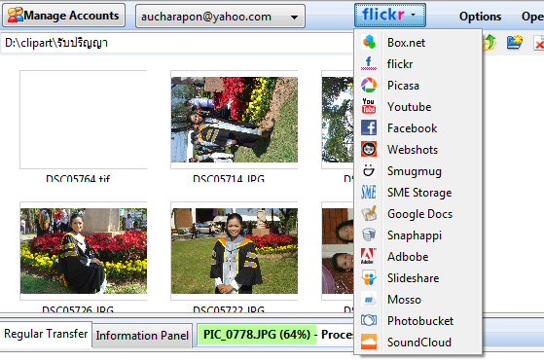Select the DSC05722.JPG thumbnail
The width and height of the screenshot is (544, 361).
235,251
